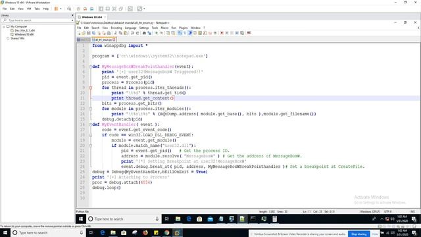Image resolution: width=421 pixels, height=237 pixels.
Task: Toggle Word Wrap in Notepad++ toolbar
Action: [x=180, y=33]
